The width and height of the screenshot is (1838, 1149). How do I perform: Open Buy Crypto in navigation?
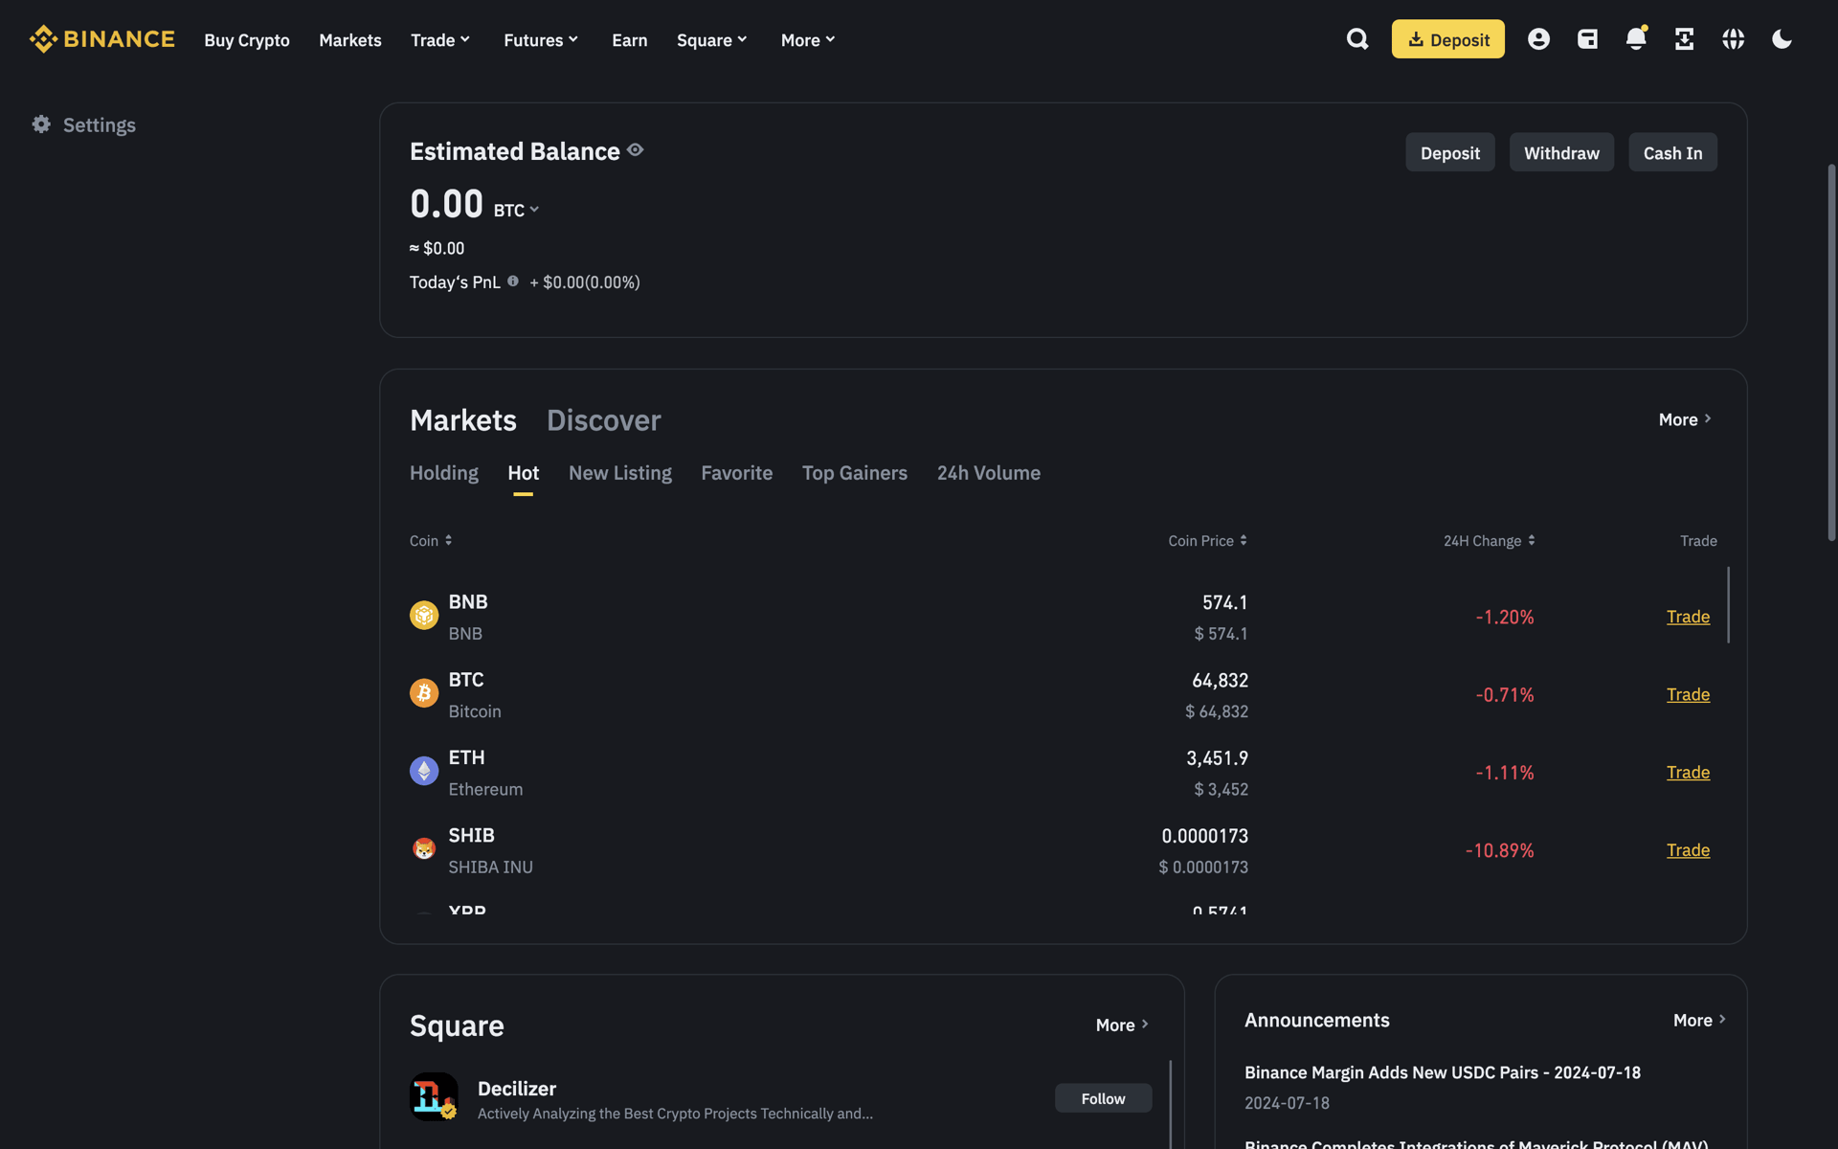pos(247,40)
